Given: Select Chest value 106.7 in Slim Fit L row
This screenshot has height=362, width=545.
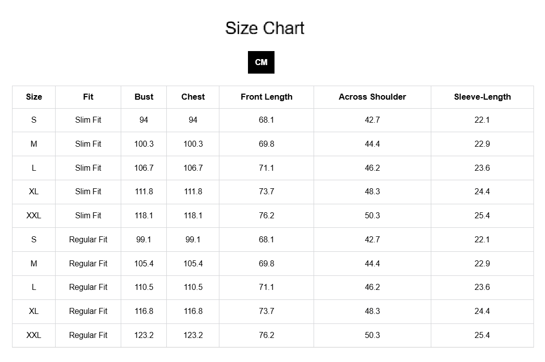Looking at the screenshot, I should coord(193,168).
